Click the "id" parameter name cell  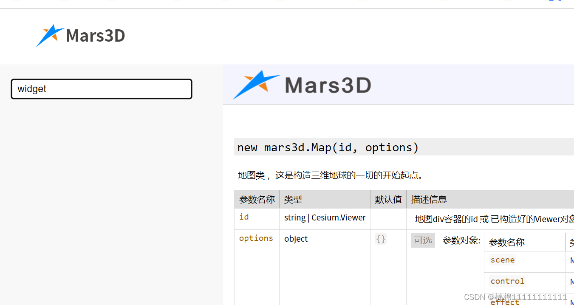click(x=244, y=217)
